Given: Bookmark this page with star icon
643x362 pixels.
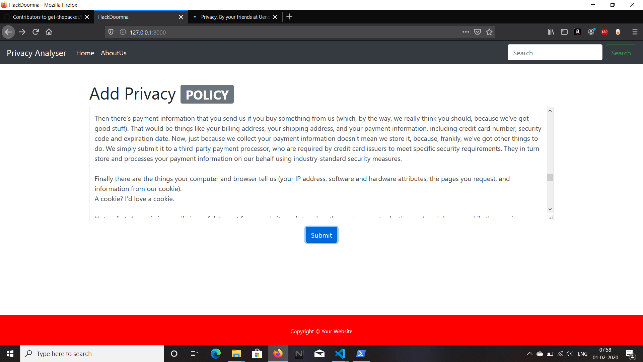Looking at the screenshot, I should pos(489,32).
